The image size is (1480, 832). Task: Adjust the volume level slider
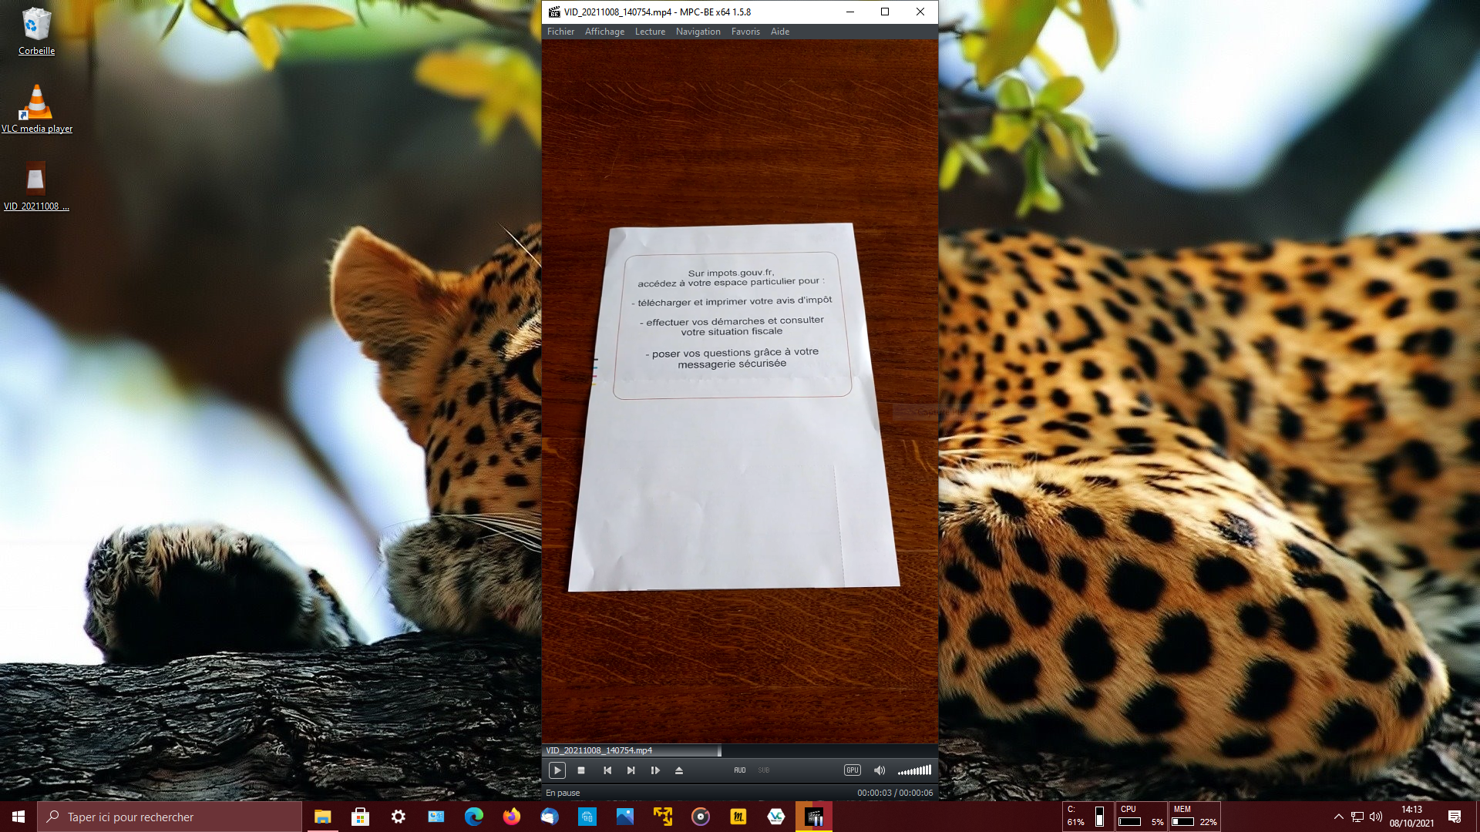point(915,770)
